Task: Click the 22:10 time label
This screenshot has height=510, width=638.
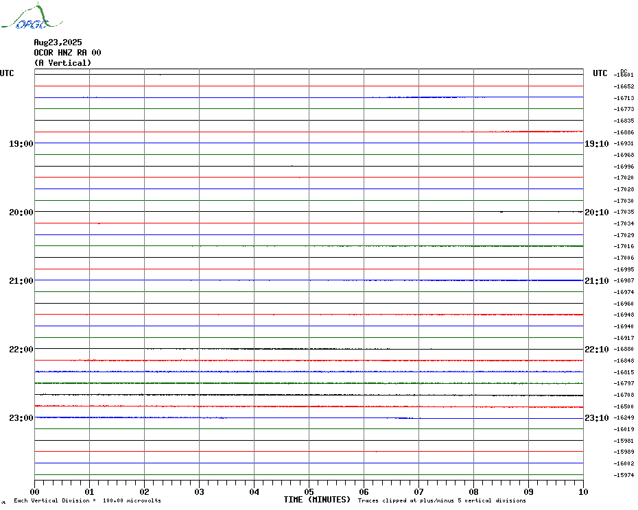Action: [x=597, y=349]
